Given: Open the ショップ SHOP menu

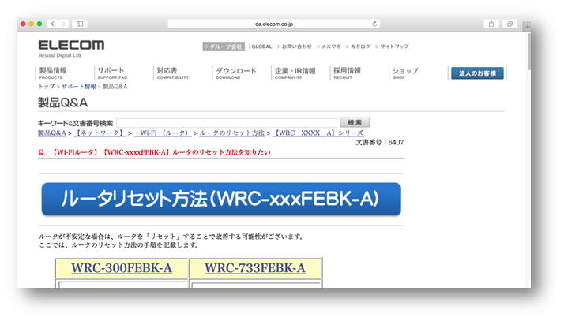Looking at the screenshot, I should 405,73.
